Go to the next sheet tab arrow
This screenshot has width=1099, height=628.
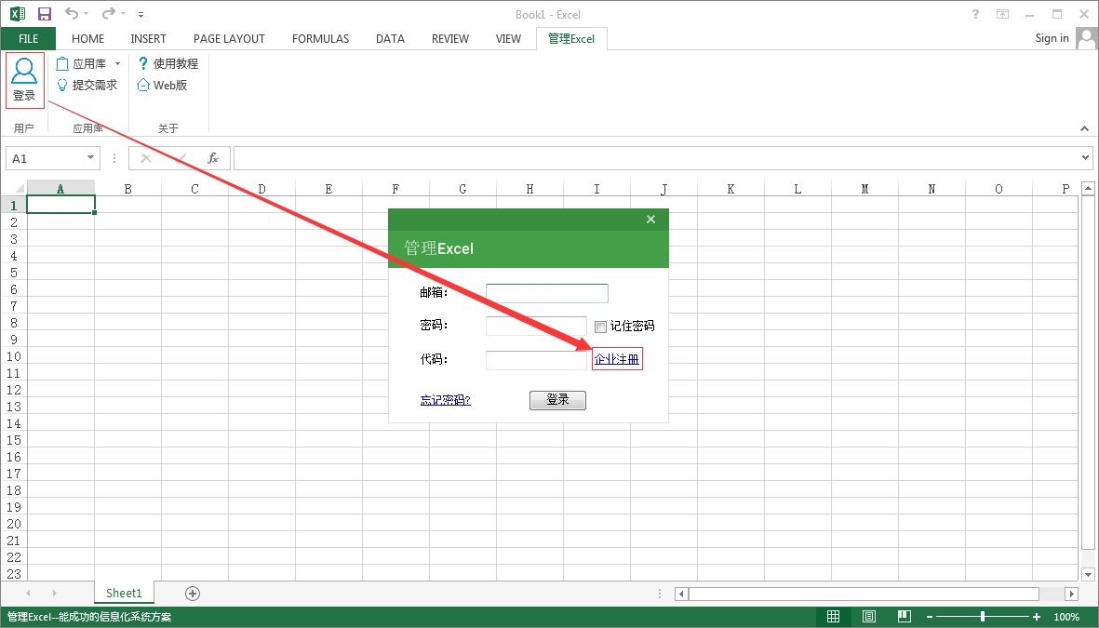(55, 594)
